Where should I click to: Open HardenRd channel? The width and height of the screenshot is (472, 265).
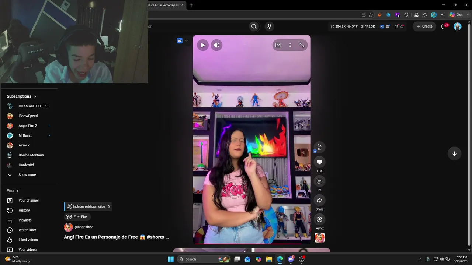29,165
